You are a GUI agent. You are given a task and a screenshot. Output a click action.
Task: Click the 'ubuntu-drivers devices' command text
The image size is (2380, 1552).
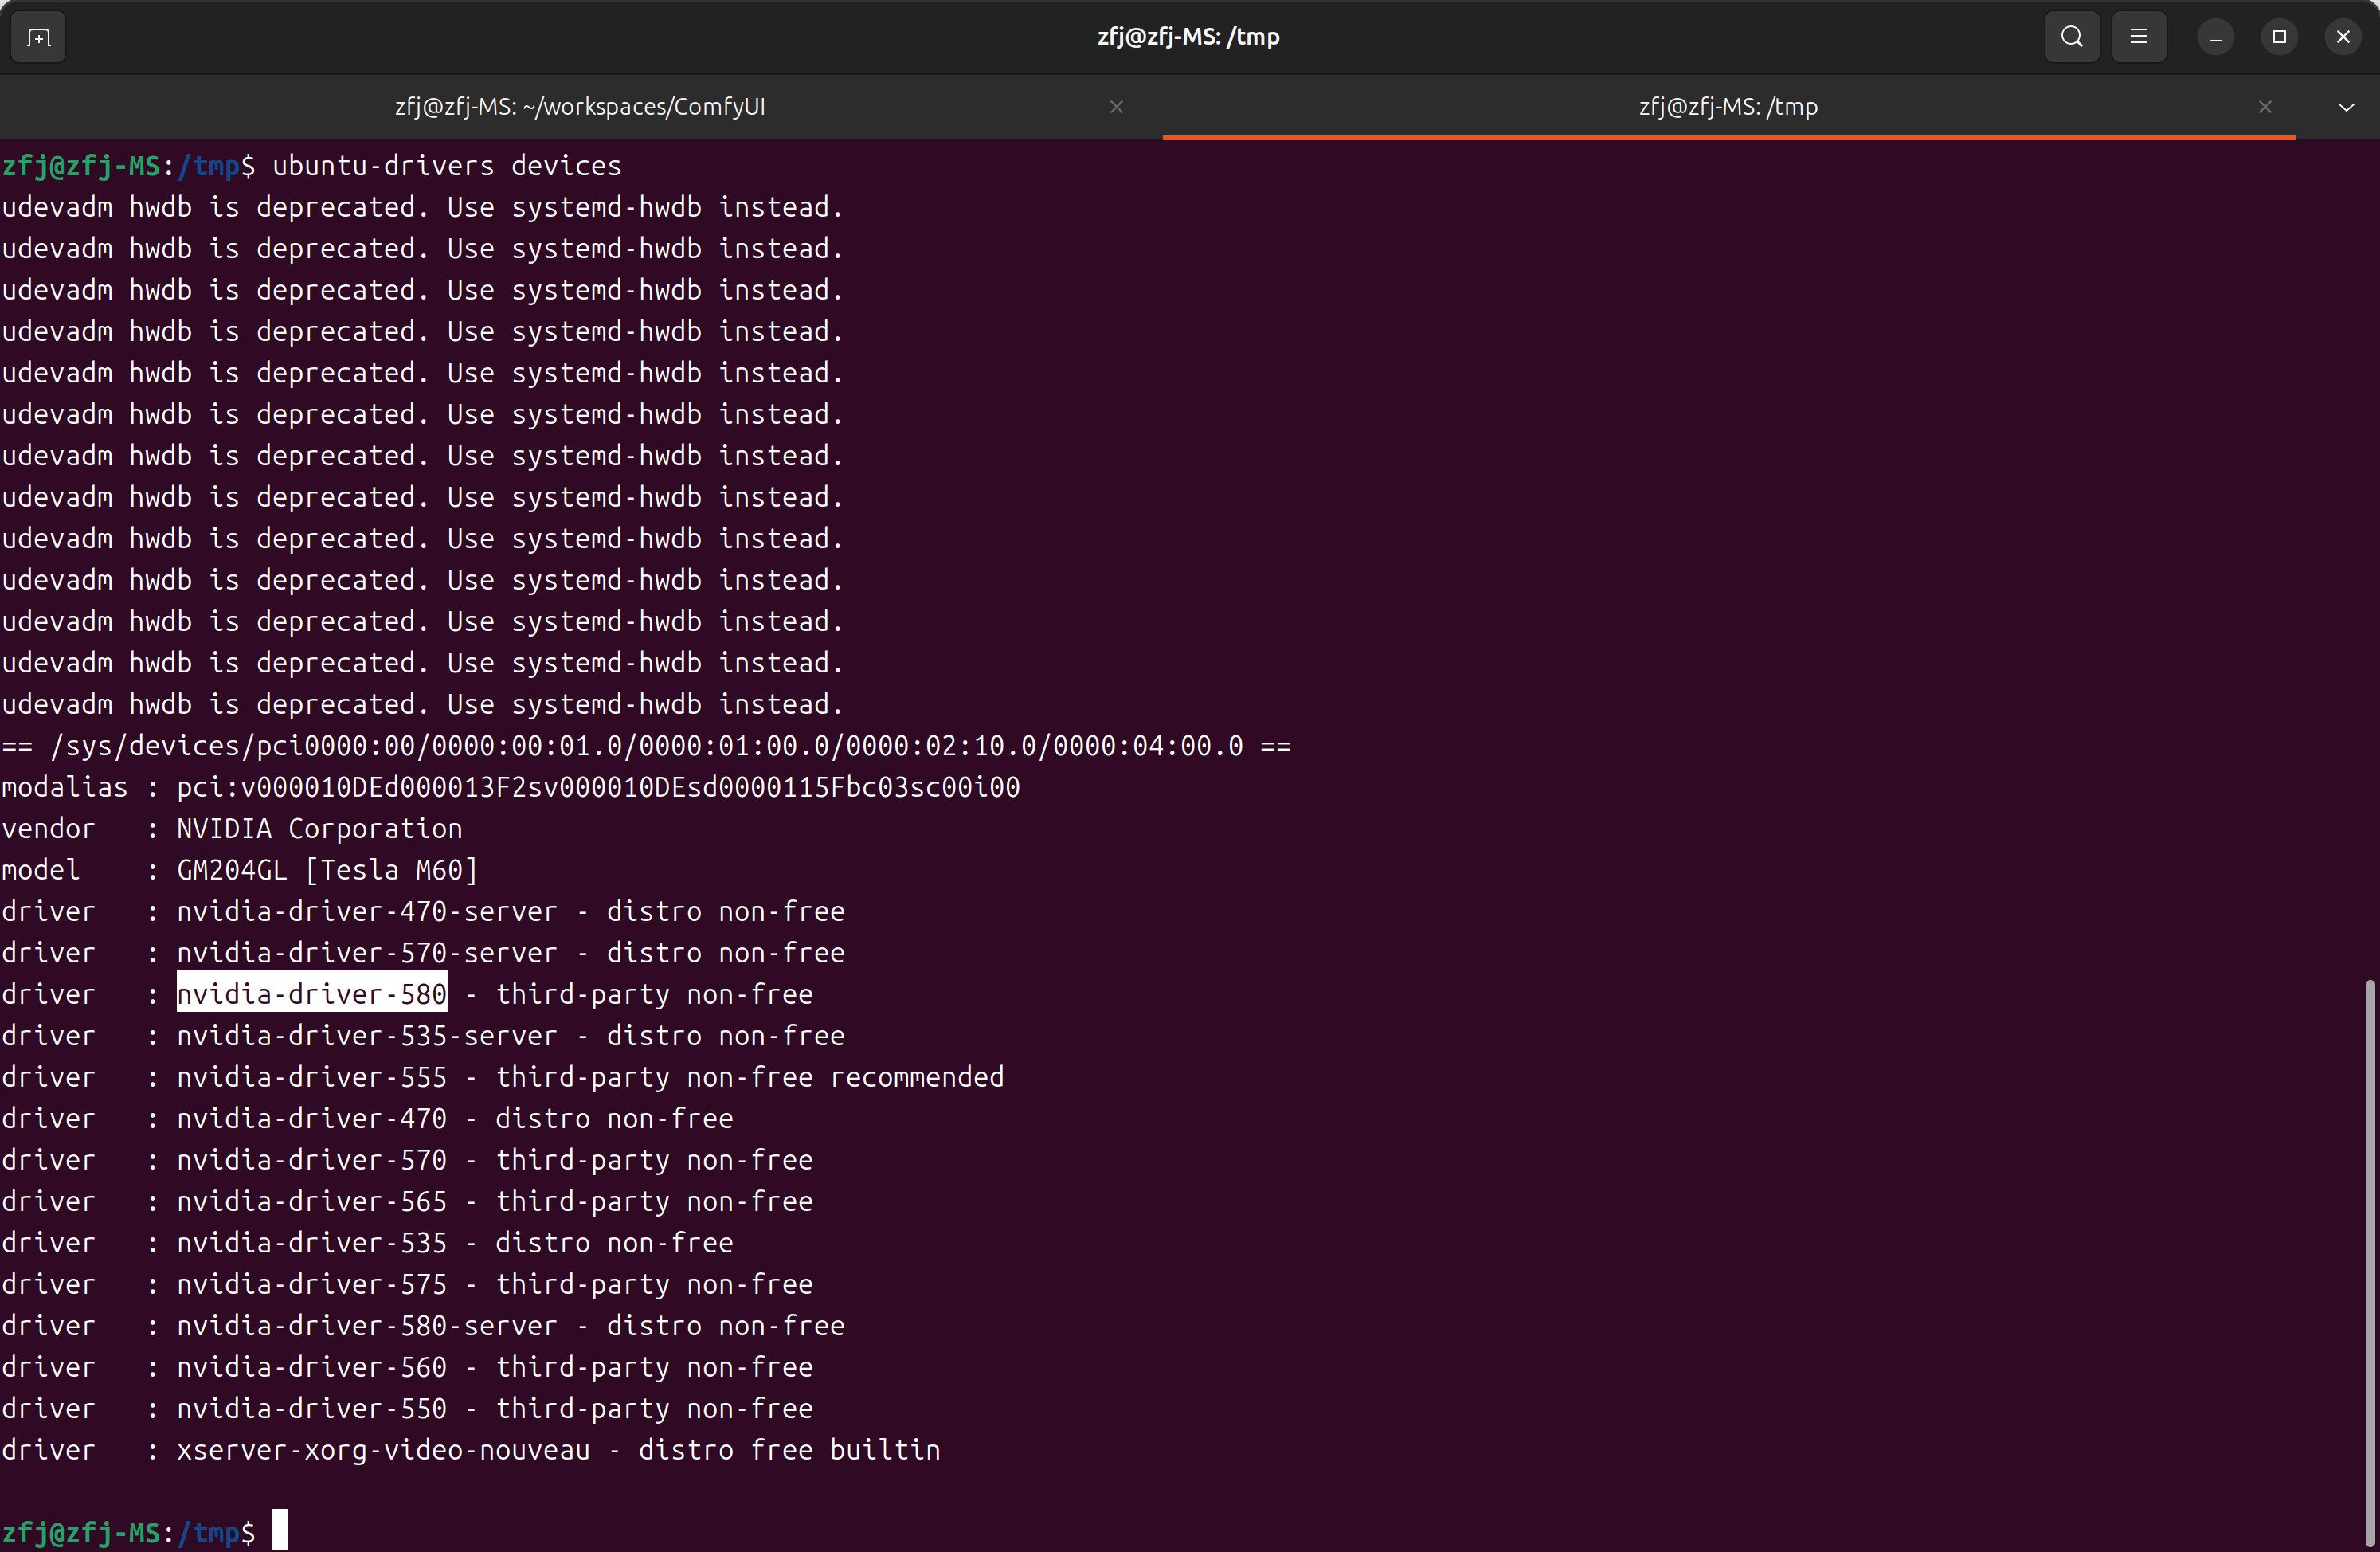click(446, 166)
